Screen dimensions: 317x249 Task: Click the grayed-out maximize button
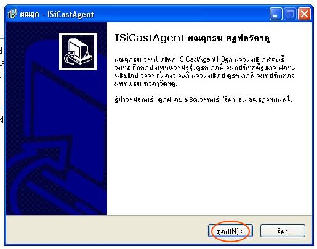[290, 14]
